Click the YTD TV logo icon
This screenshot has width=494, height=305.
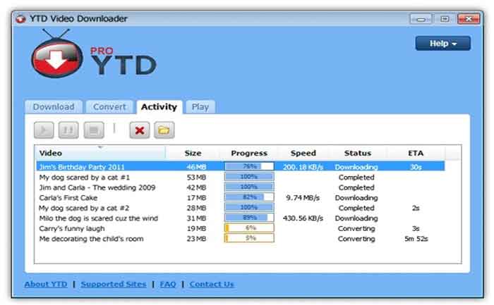[56, 54]
